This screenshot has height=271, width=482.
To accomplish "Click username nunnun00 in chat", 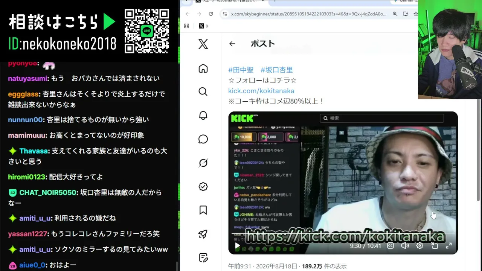I will [x=26, y=120].
